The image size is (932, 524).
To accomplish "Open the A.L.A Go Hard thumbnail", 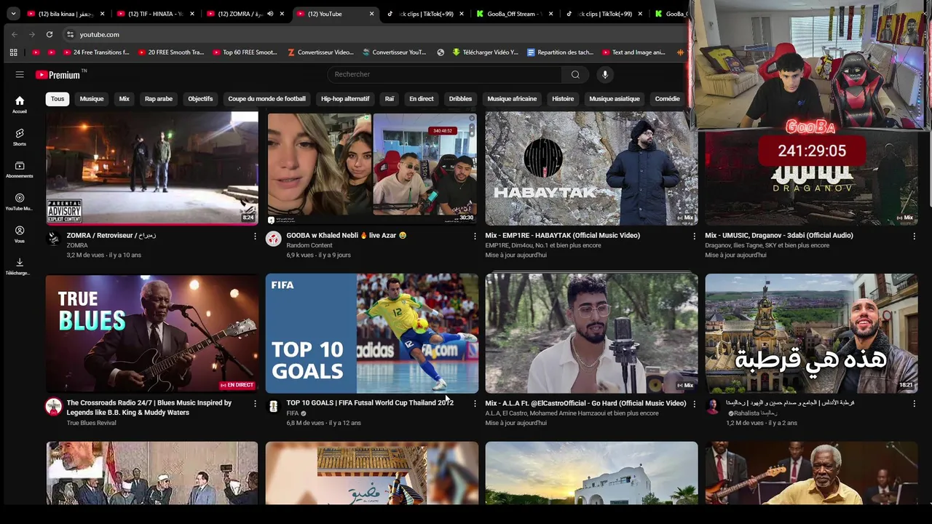I will point(591,333).
